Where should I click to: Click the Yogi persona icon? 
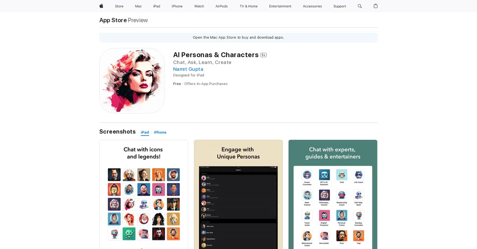tap(358, 236)
